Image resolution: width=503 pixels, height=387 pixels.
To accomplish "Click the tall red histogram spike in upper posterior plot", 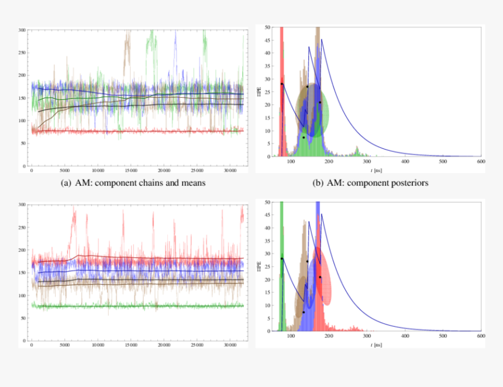I will pos(282,54).
